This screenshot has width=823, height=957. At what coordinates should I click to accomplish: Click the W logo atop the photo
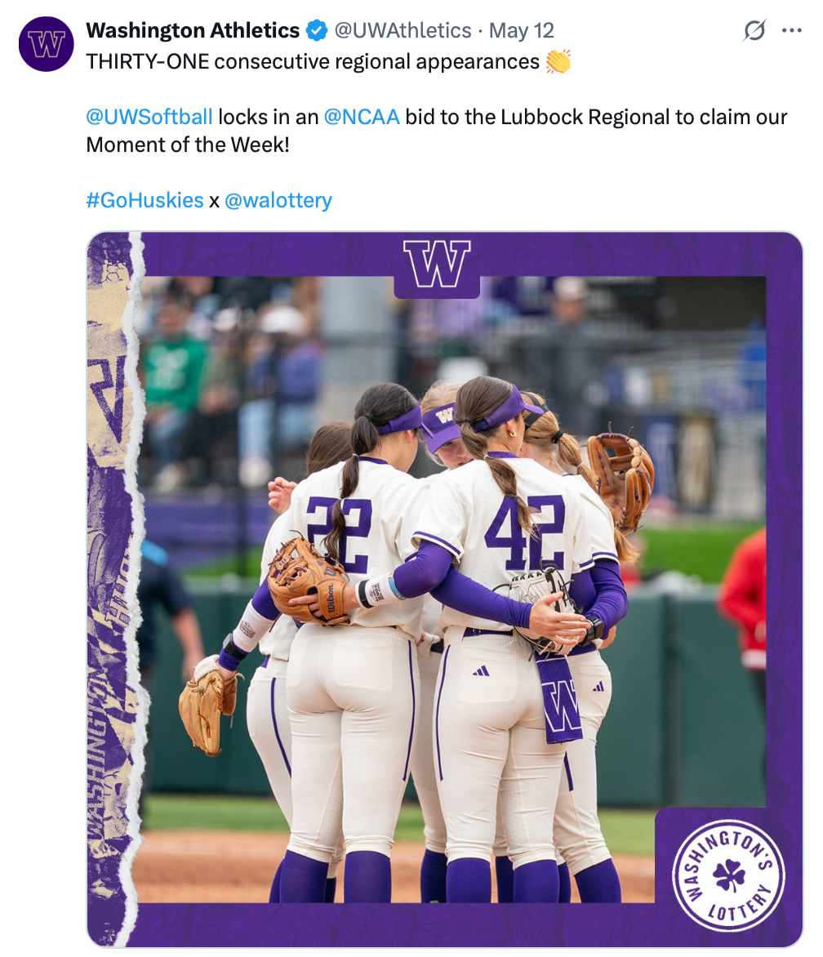tap(437, 265)
